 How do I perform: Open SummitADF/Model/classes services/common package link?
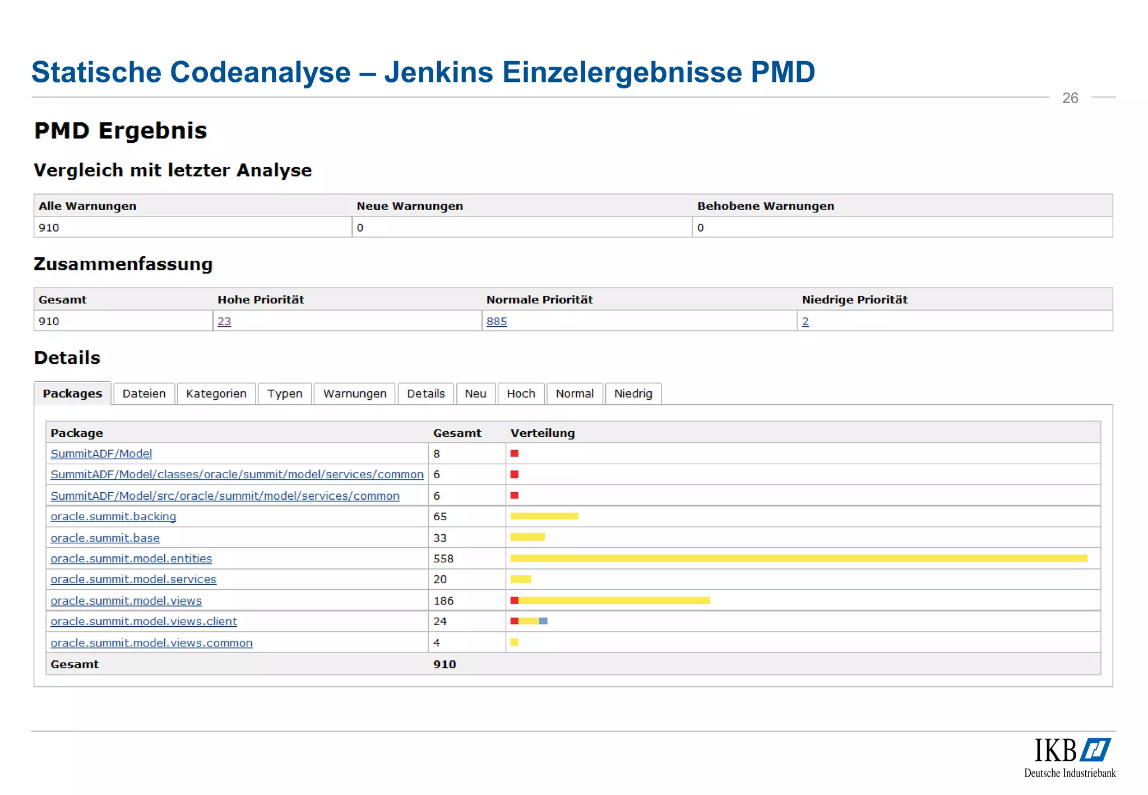(237, 474)
